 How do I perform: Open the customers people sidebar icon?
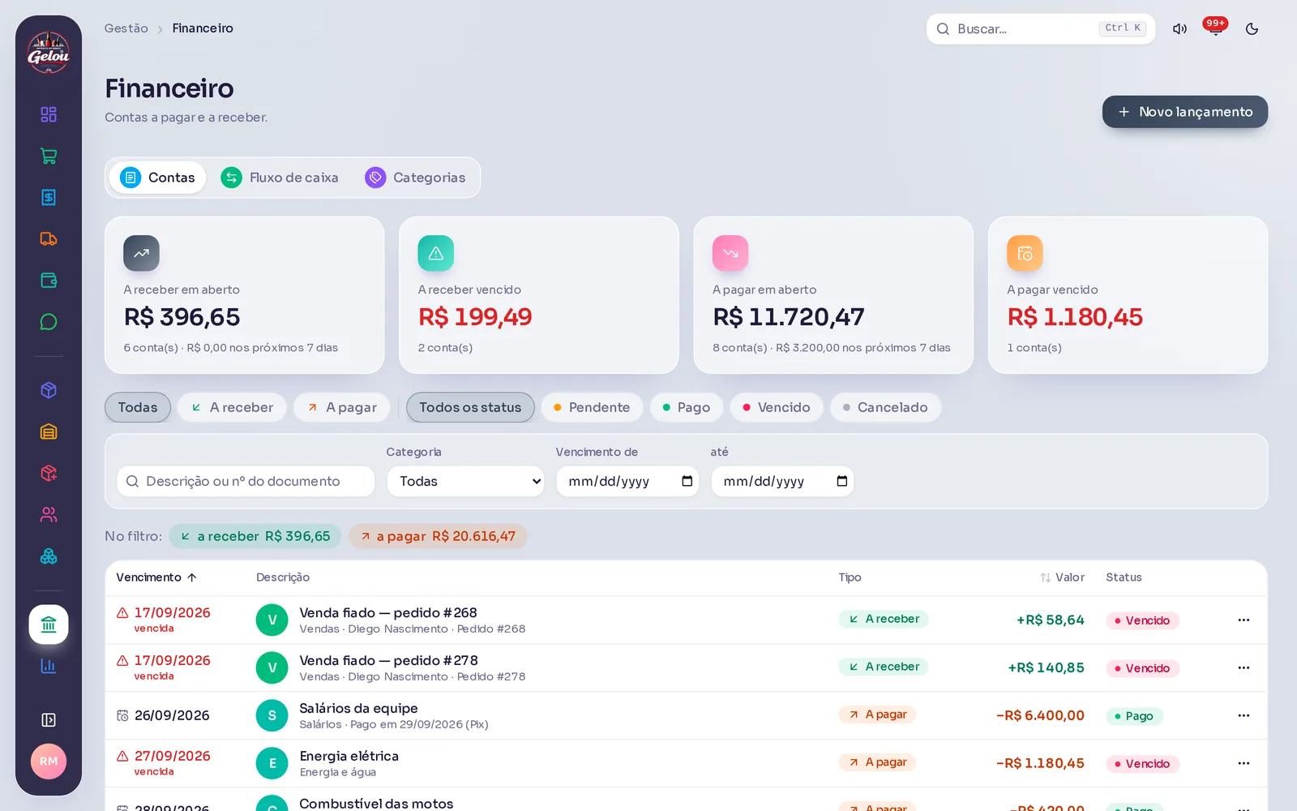[49, 514]
